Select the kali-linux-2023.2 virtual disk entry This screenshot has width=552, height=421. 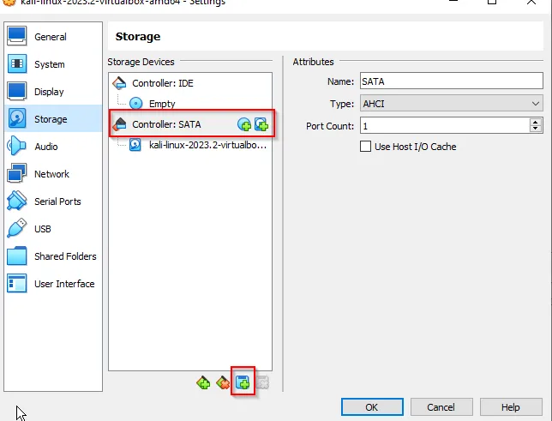coord(207,145)
